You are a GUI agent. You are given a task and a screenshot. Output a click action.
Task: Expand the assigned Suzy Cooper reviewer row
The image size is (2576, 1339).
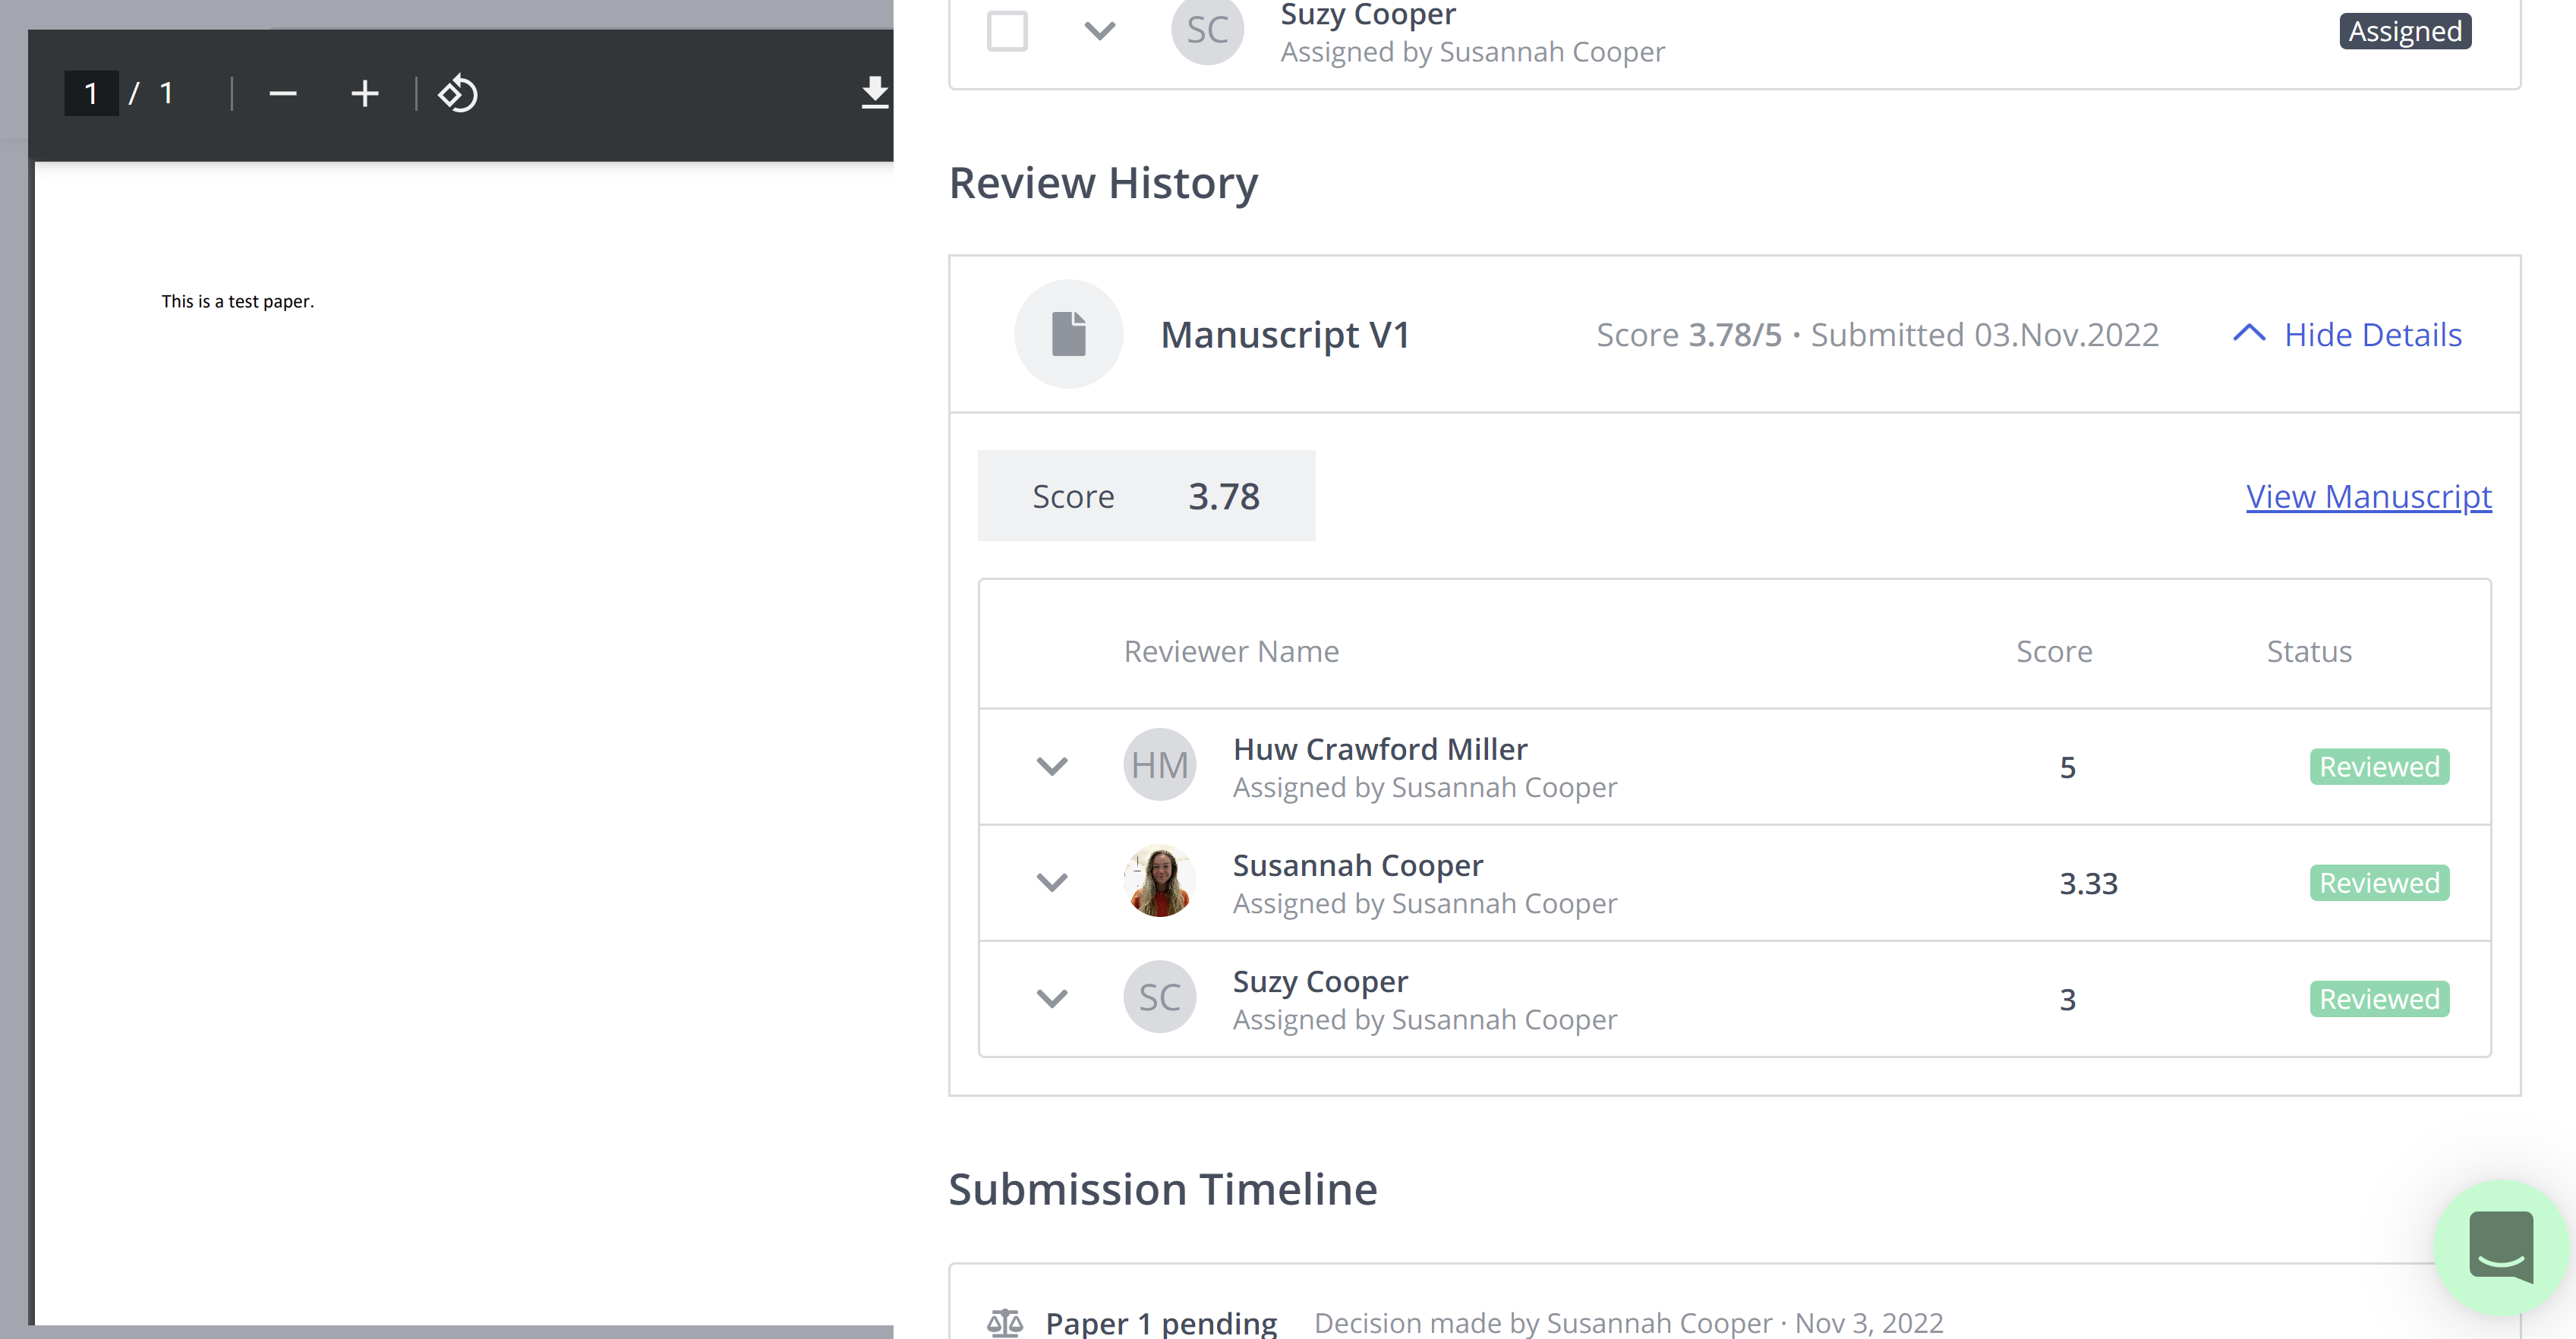tap(1100, 30)
